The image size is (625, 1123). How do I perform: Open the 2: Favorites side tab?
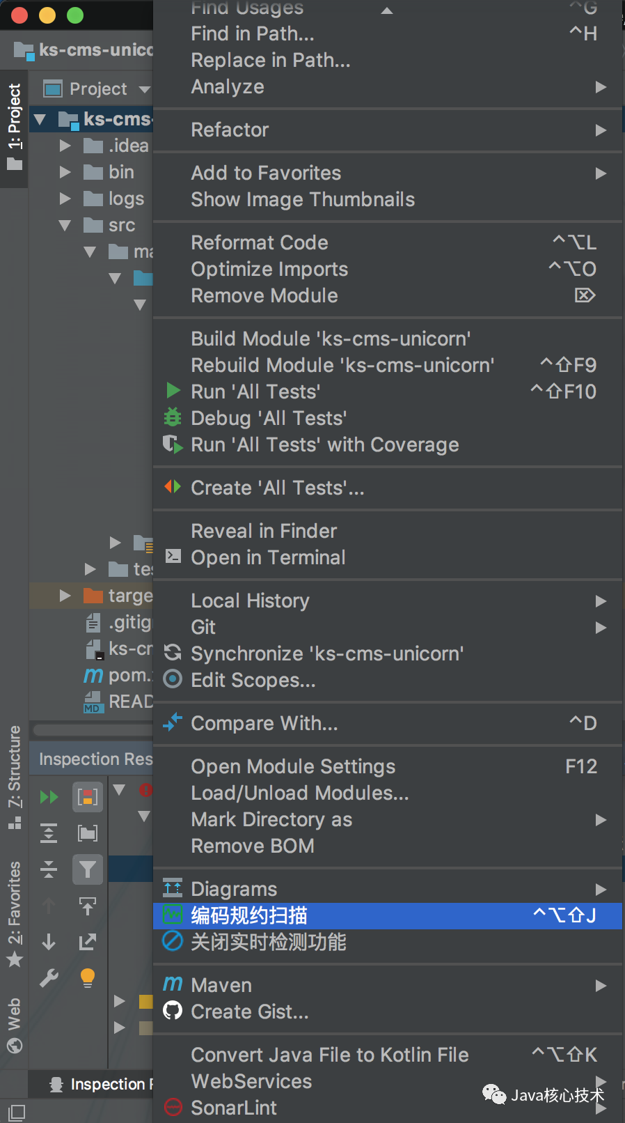[x=15, y=913]
